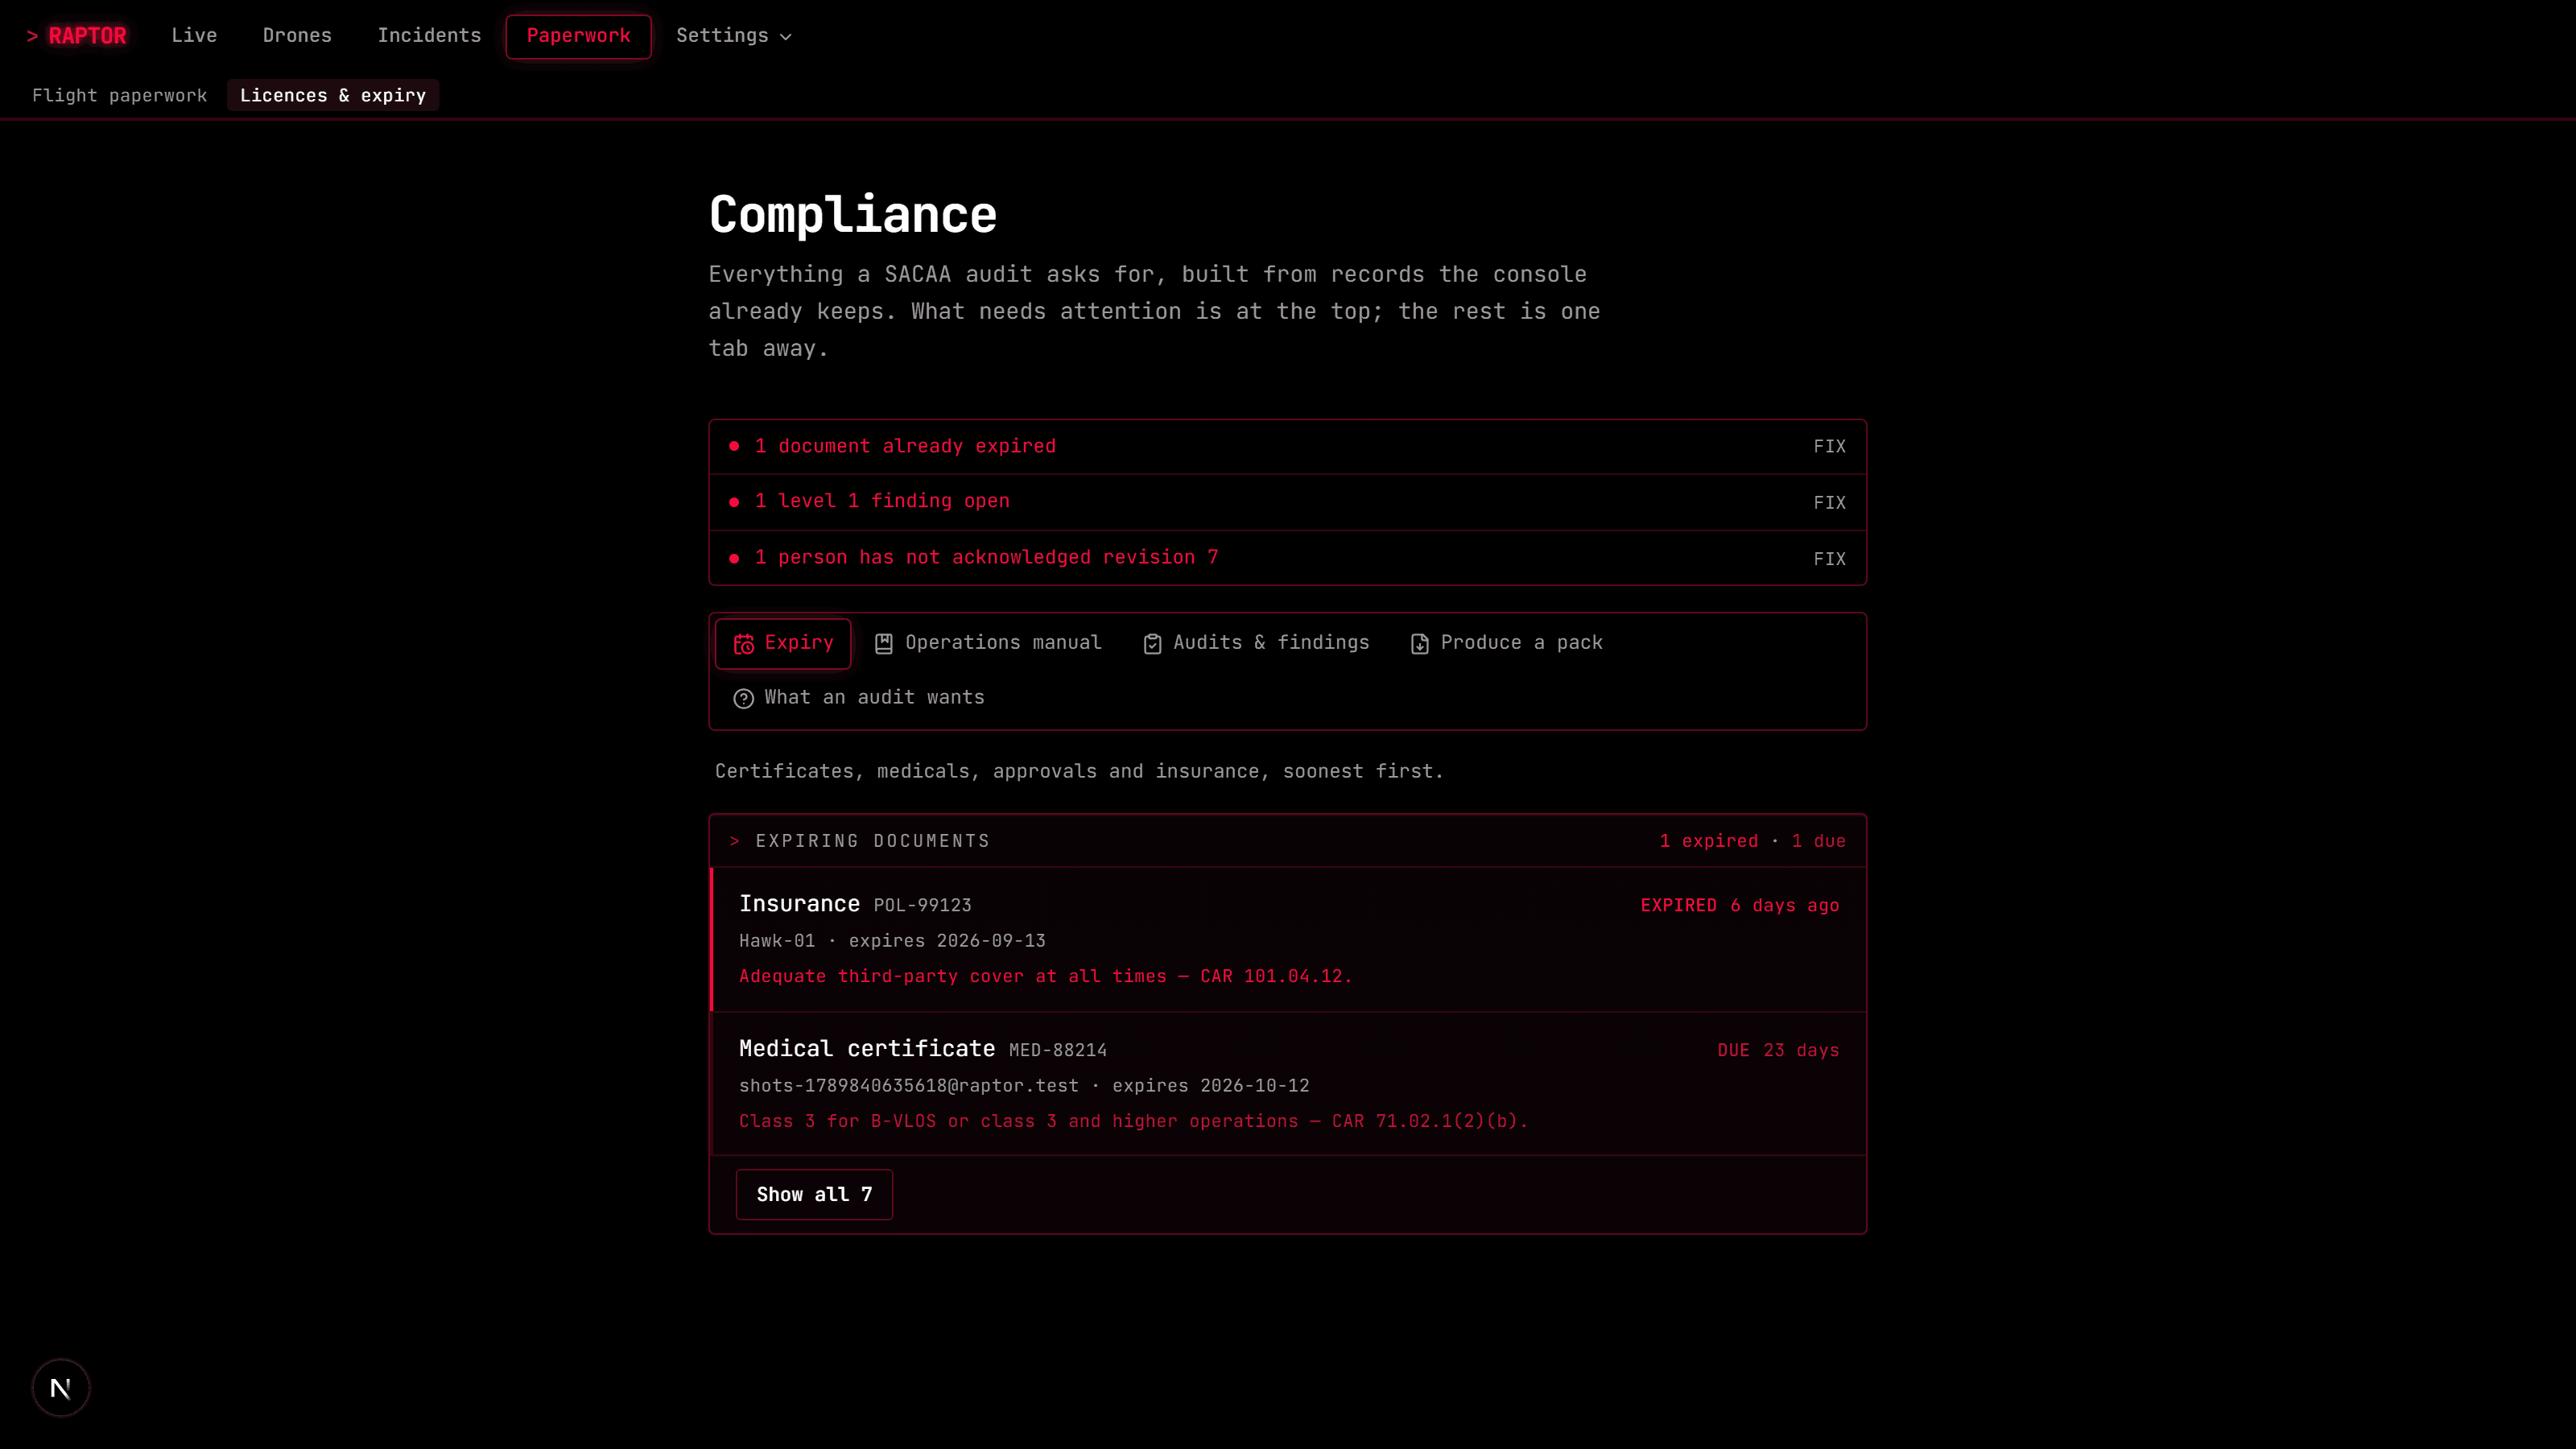Collapse the Expiring Documents section header
This screenshot has height=1449, width=2576.
pos(1288,841)
